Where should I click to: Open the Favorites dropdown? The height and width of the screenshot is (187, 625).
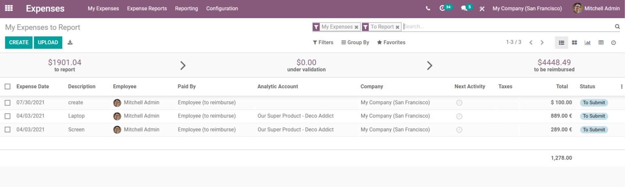point(391,42)
